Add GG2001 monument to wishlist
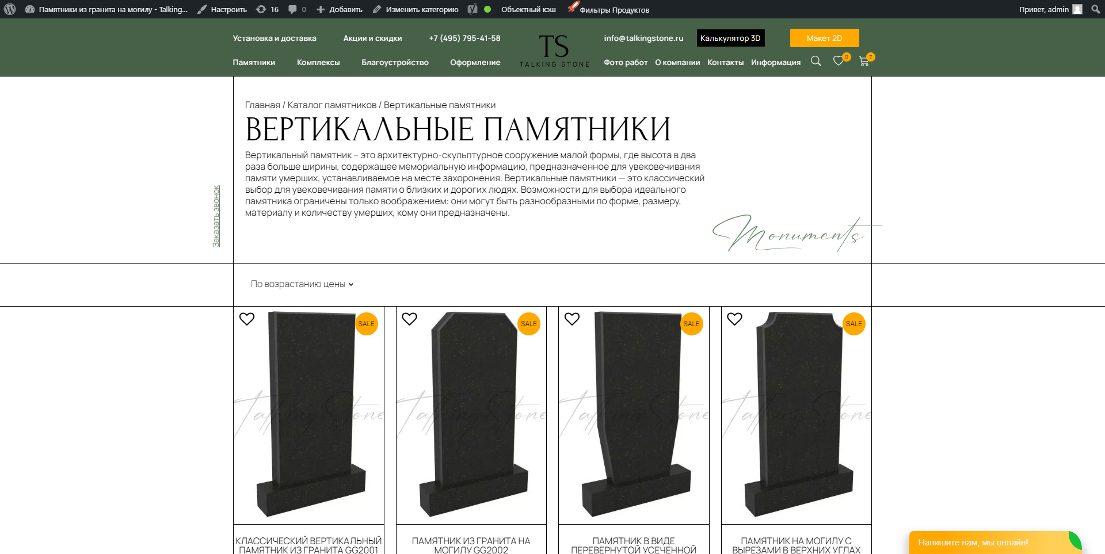This screenshot has height=554, width=1105. (x=247, y=319)
